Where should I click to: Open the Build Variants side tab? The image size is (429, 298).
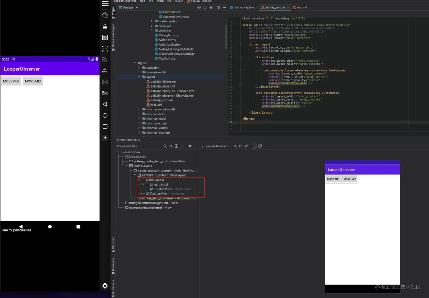tap(113, 289)
